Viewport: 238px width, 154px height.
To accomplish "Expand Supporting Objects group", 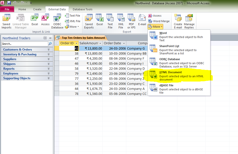I will pyautogui.click(x=27, y=78).
